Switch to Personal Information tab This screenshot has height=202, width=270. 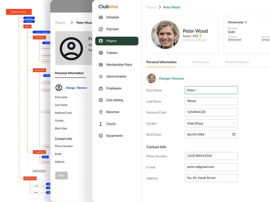161,62
